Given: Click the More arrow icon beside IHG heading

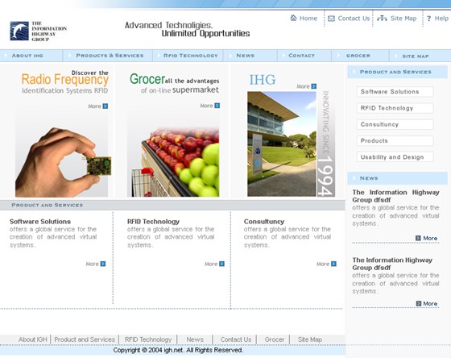Looking at the screenshot, I should [314, 86].
